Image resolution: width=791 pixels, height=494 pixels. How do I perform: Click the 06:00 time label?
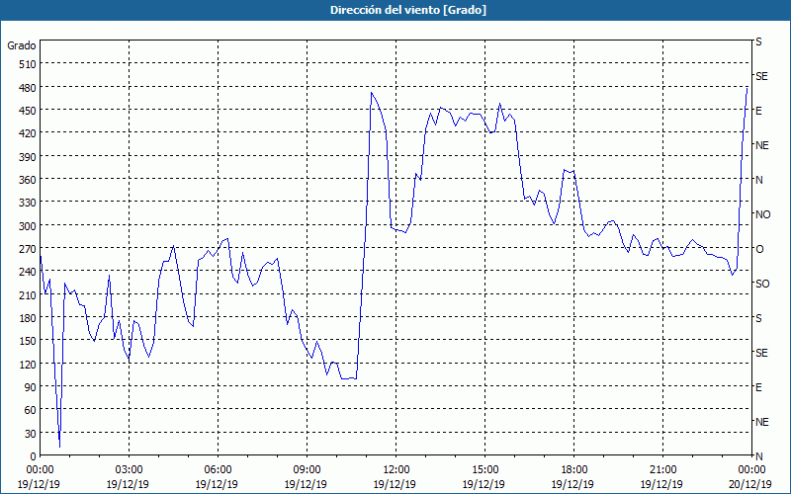(218, 470)
